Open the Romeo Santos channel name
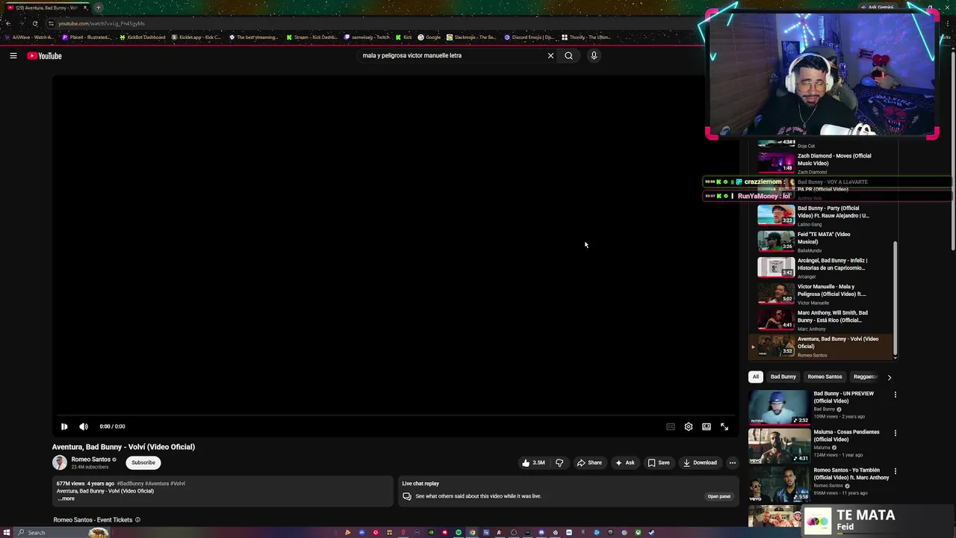Image resolution: width=956 pixels, height=538 pixels. point(90,460)
